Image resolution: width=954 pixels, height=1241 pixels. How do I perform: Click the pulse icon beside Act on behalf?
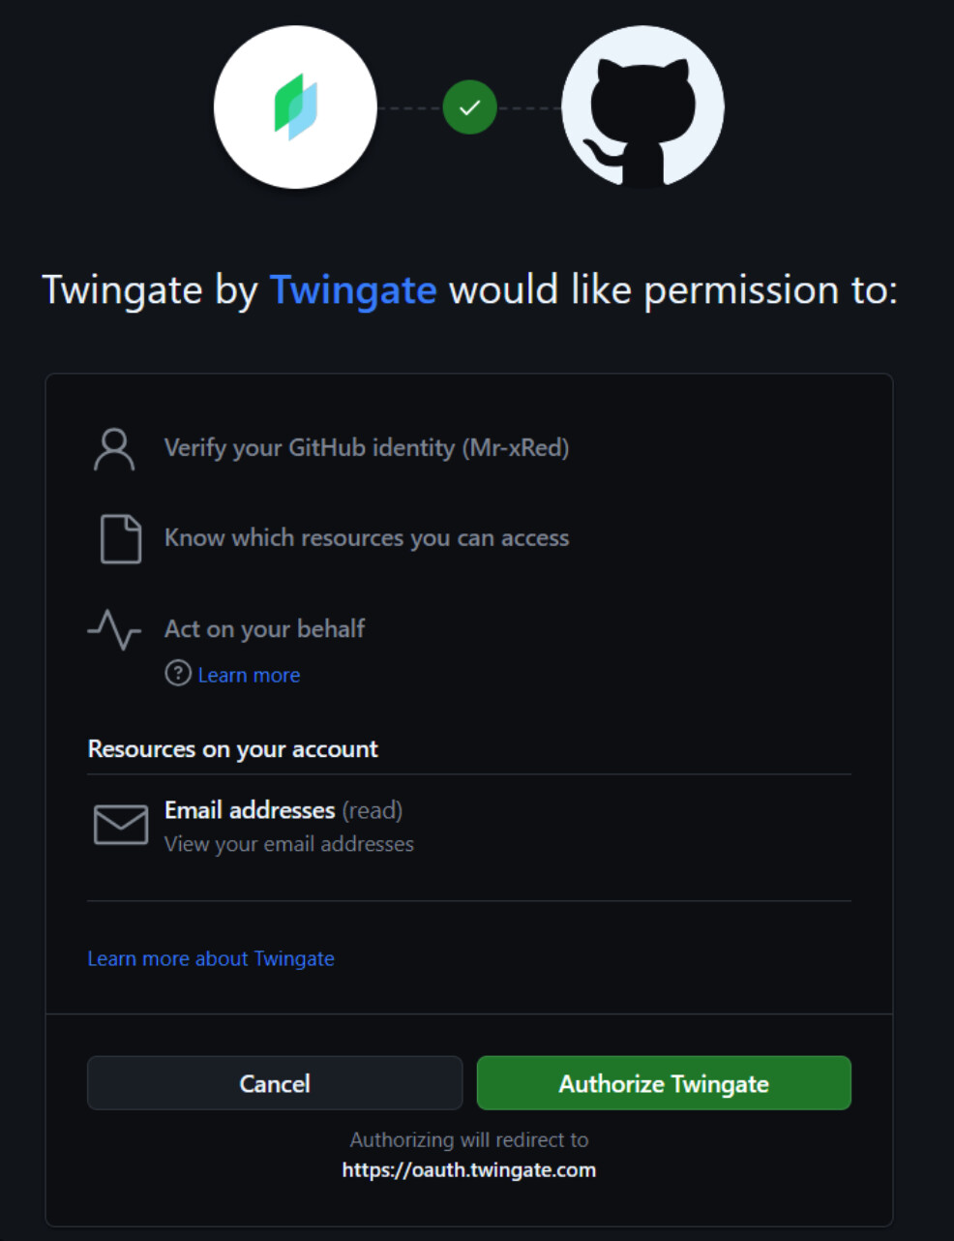114,629
